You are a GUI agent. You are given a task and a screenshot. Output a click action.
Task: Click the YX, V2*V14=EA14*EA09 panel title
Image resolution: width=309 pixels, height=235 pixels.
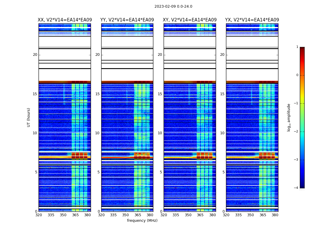coord(252,20)
